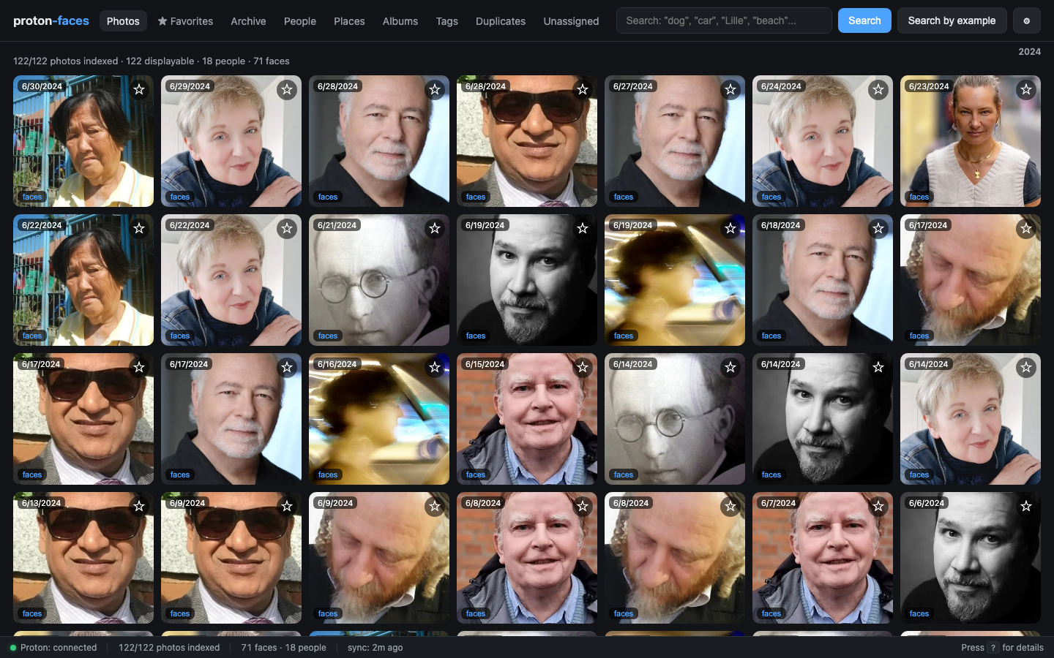This screenshot has width=1054, height=658.
Task: Open the settings gear button
Action: pyautogui.click(x=1026, y=20)
